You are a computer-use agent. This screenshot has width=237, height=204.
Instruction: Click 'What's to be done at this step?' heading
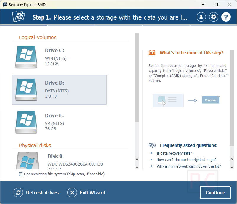point(192,53)
